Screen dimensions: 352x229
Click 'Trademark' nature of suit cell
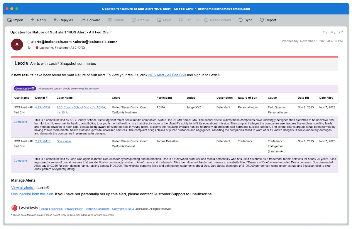(245, 141)
